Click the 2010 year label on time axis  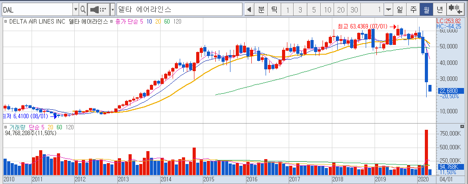9,180
